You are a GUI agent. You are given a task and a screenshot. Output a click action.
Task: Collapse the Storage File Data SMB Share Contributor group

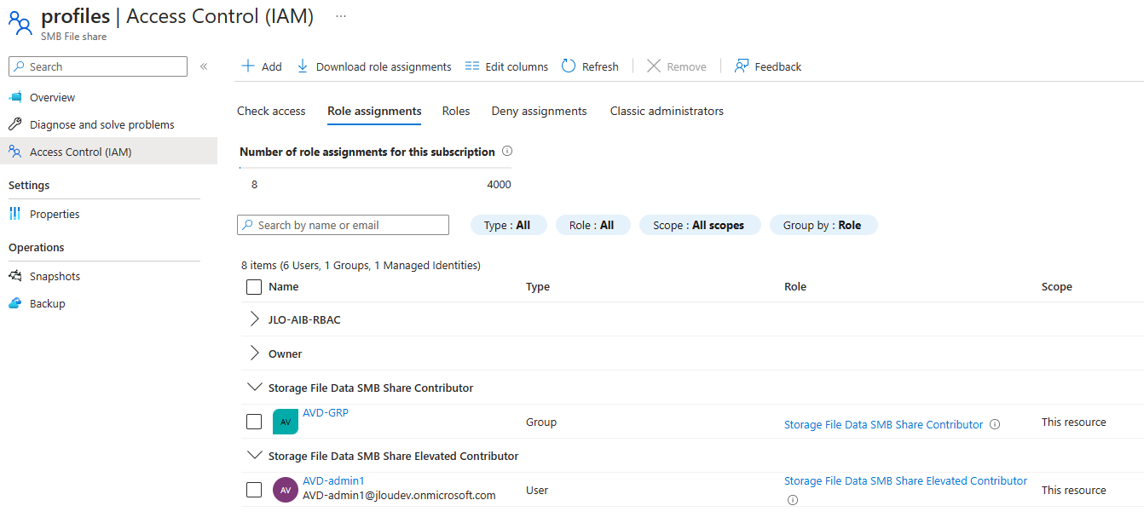pyautogui.click(x=254, y=388)
